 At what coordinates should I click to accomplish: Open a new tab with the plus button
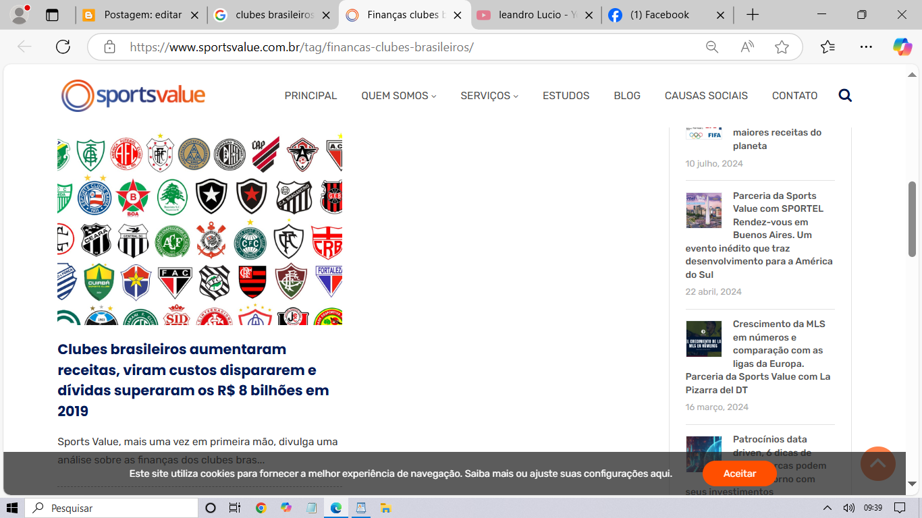(x=753, y=15)
